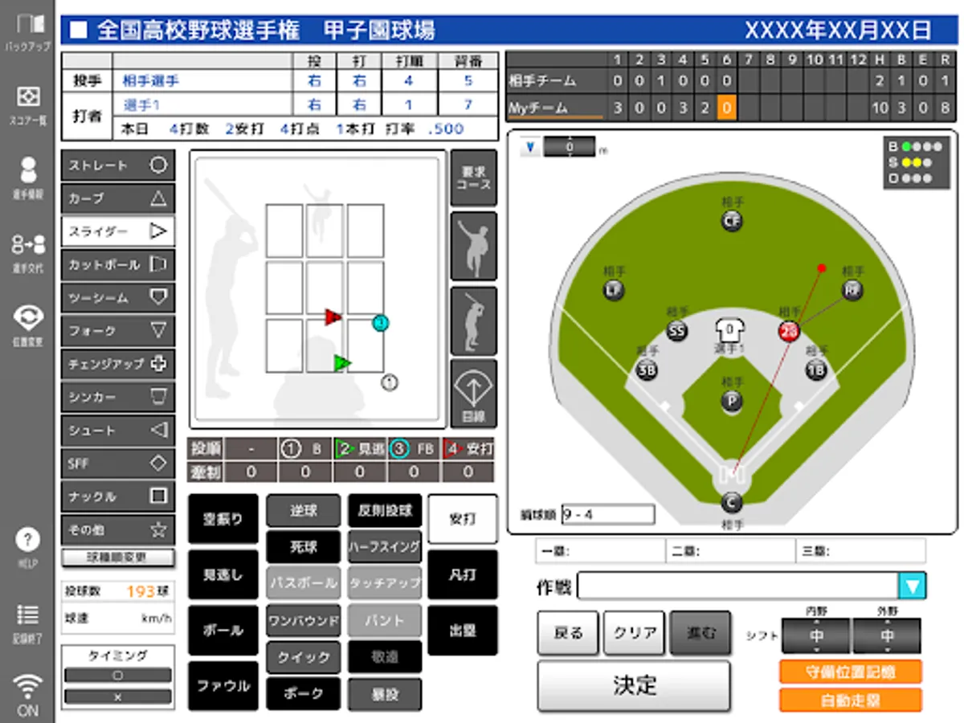Expand the blue distance dropdown arrow above field
Viewport: 964px width, 723px height.
tap(531, 148)
